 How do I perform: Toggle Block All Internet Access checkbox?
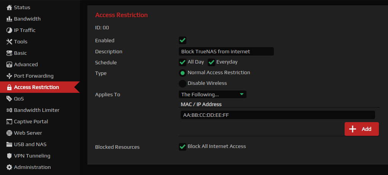[x=182, y=146]
